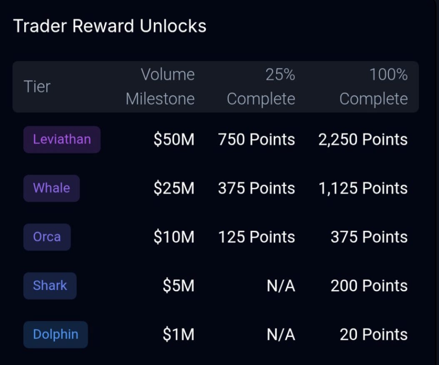
Task: Select the 20 Points Dolphin reward
Action: coord(374,334)
